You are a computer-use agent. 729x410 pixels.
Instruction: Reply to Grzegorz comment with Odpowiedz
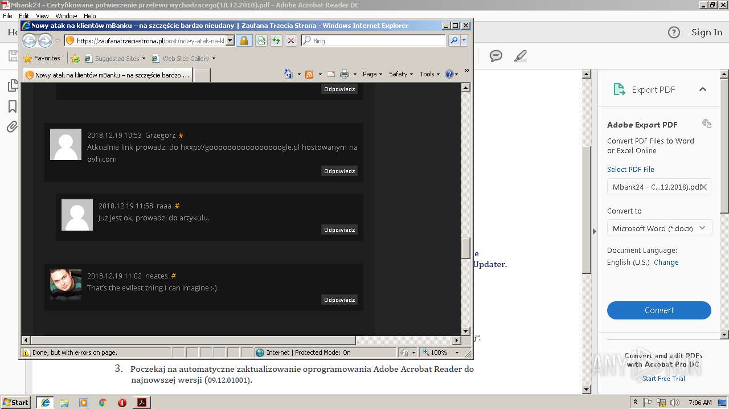[339, 171]
